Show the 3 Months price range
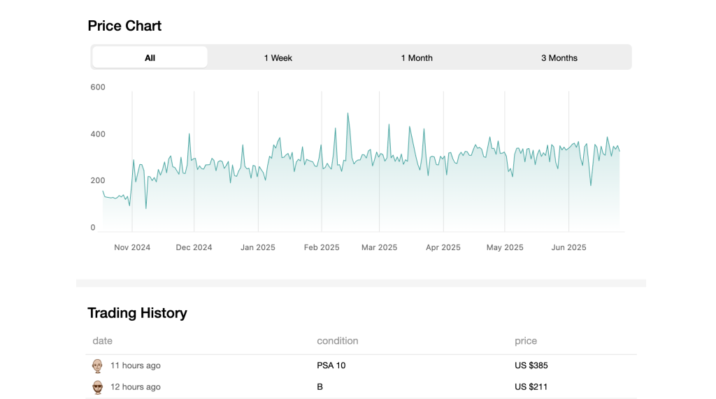The image size is (716, 399). click(559, 57)
